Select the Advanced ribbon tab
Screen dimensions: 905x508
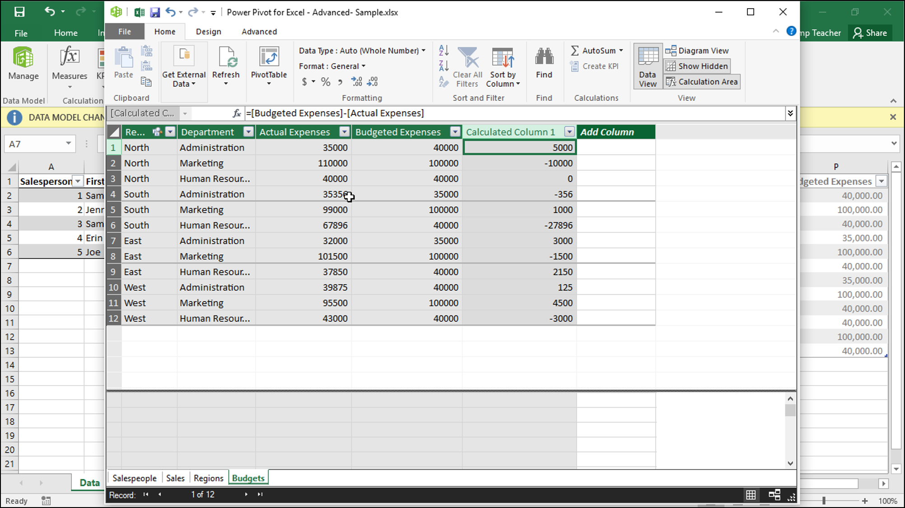(259, 31)
